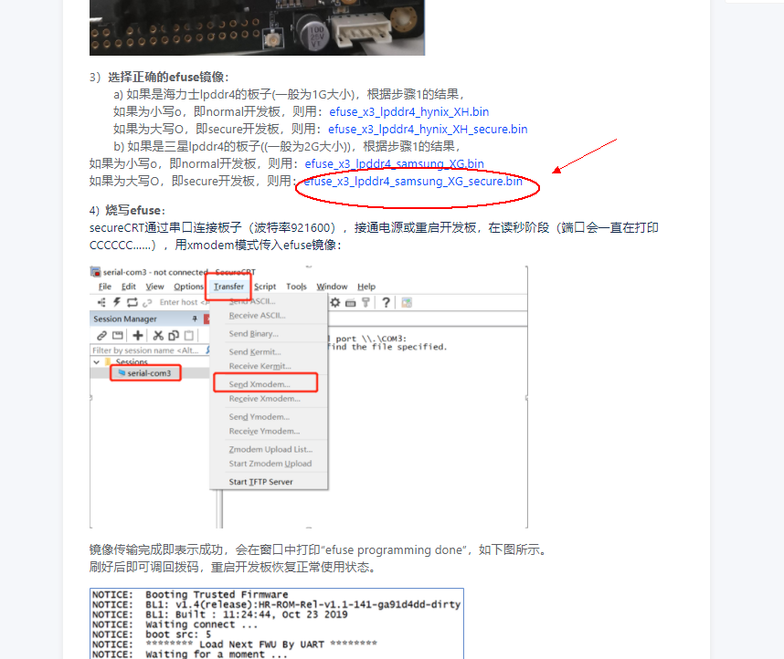Screen dimensions: 784x659
Task: Choose Zmodem Upload List menu entry
Action: click(x=270, y=449)
